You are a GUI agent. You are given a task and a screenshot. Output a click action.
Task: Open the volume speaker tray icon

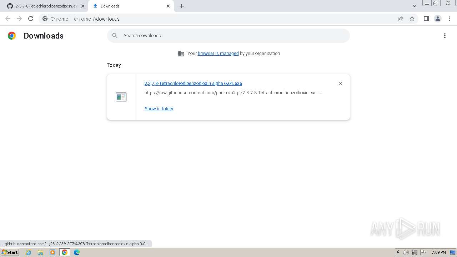pyautogui.click(x=406, y=252)
